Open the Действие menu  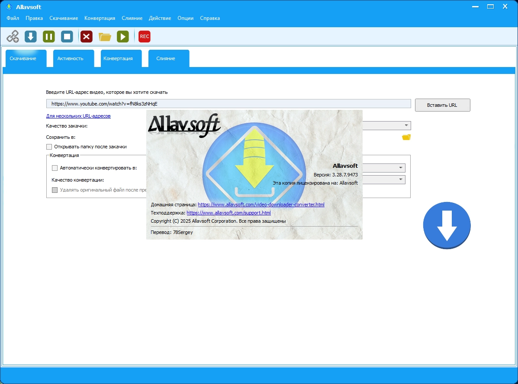[x=160, y=18]
